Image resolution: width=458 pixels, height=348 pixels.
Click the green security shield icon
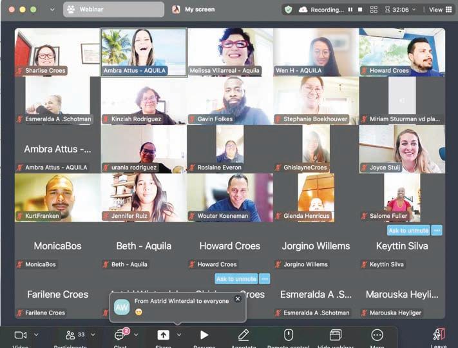coord(289,10)
